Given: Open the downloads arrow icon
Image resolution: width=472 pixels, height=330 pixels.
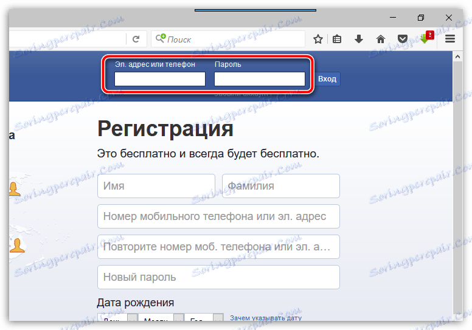Looking at the screenshot, I should 358,39.
